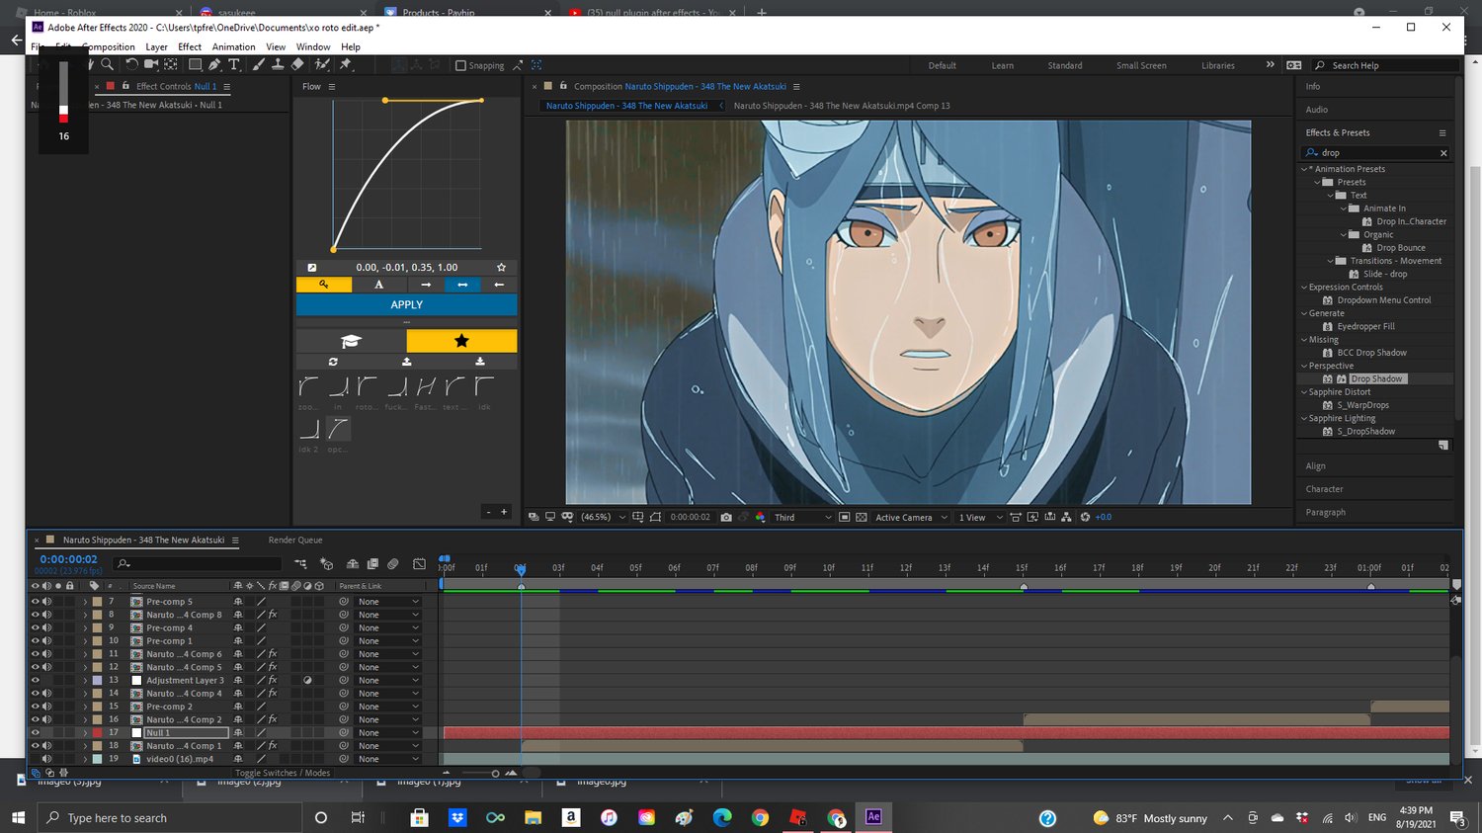Enable the Snapping checkbox
The width and height of the screenshot is (1482, 833).
(460, 65)
